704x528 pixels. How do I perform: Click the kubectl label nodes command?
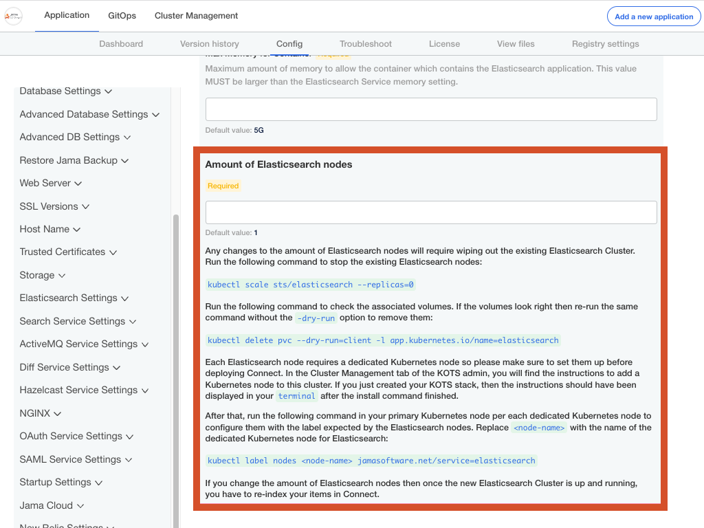(x=371, y=461)
